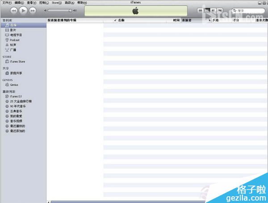Image resolution: width=268 pixels, height=203 pixels.
Task: Click the rewind previous track button
Action: 13,11
